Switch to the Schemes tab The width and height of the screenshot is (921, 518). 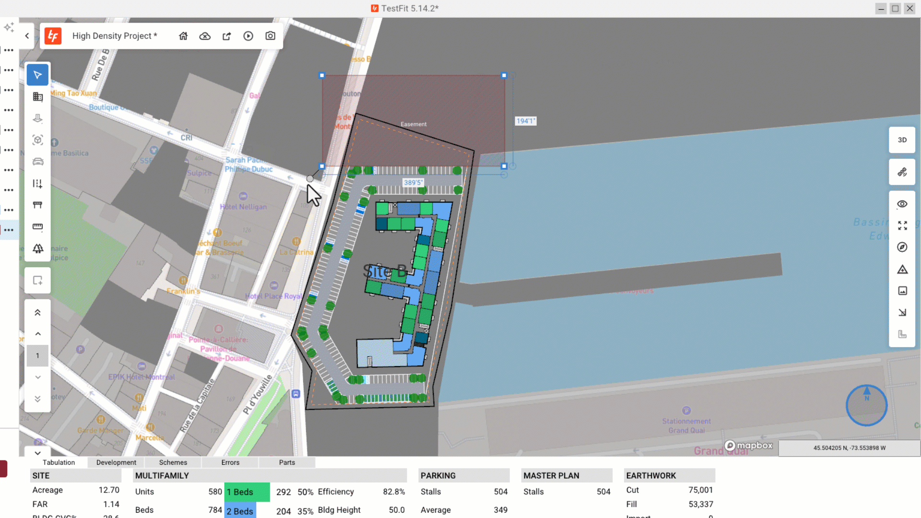pyautogui.click(x=173, y=462)
